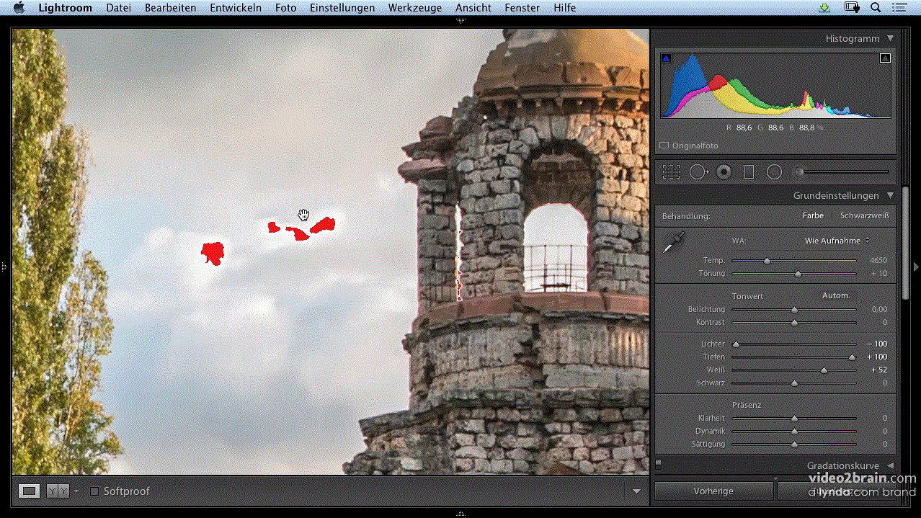Toggle the filmstrip via bottom edge handle
This screenshot has height=518, width=921.
[x=460, y=514]
